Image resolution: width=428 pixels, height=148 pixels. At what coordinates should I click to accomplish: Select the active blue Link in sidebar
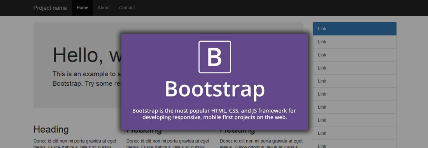[354, 29]
